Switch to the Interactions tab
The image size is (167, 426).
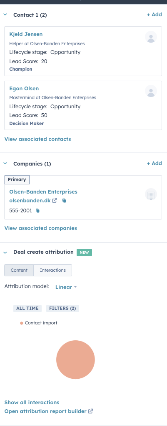click(x=53, y=270)
